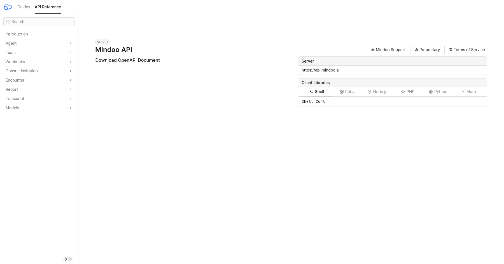The width and height of the screenshot is (504, 264).
Task: Click the server URL https://api.mindoo.ai
Action: (320, 70)
